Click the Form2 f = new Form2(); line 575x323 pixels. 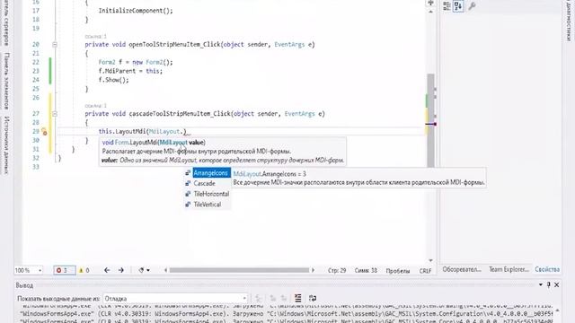point(136,62)
